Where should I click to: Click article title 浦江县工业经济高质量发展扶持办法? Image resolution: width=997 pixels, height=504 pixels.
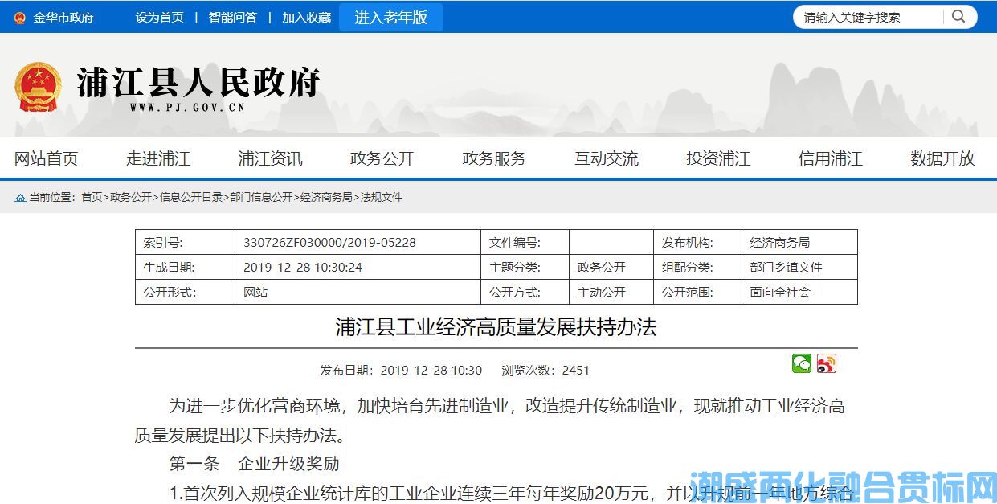click(496, 326)
